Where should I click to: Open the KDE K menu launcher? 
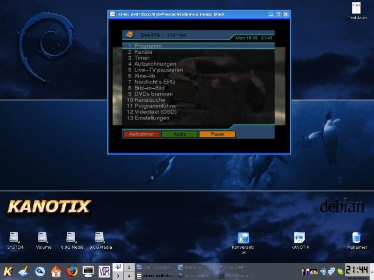8,271
